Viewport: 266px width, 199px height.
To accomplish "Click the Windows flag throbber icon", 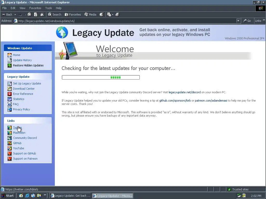I will coord(260,8).
